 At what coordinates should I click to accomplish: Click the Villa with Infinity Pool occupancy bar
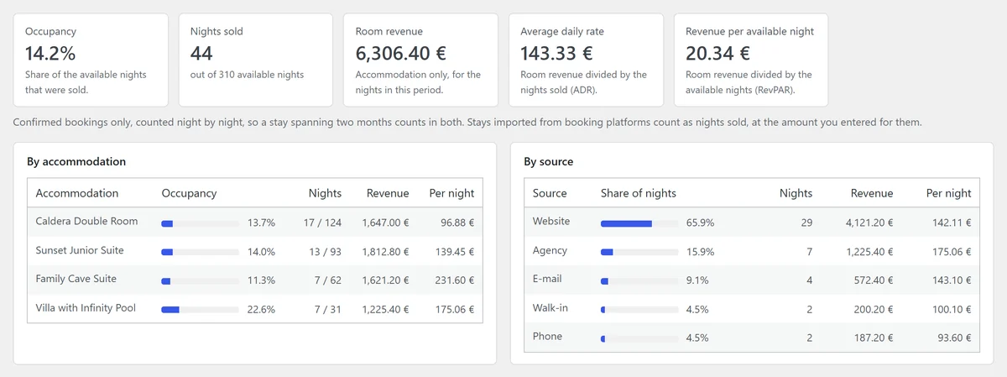(200, 310)
